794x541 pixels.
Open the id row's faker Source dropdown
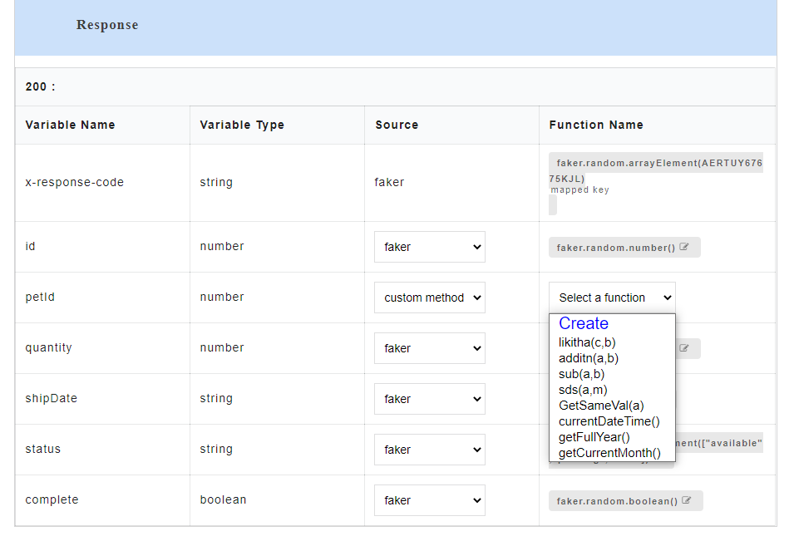pos(429,247)
